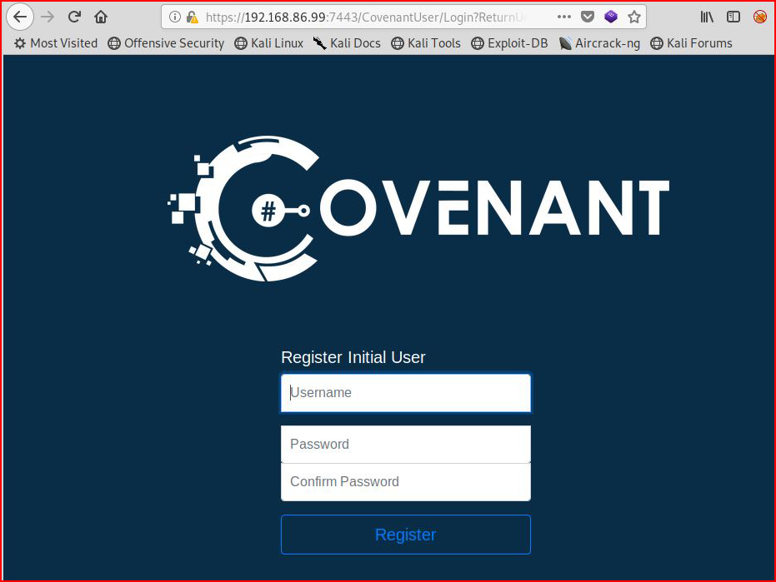
Task: Open the Aircrack-ng bookmark
Action: click(x=599, y=43)
